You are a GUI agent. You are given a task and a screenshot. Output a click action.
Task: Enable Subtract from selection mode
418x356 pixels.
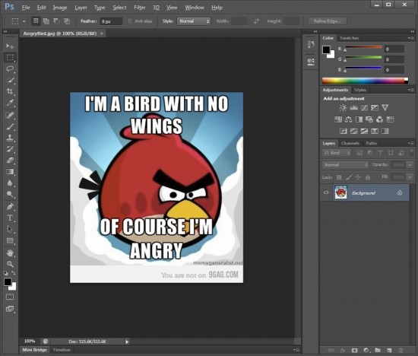click(x=56, y=21)
